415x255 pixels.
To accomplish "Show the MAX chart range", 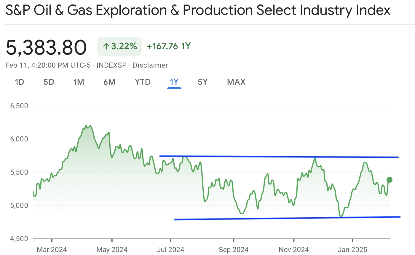I will [x=236, y=82].
